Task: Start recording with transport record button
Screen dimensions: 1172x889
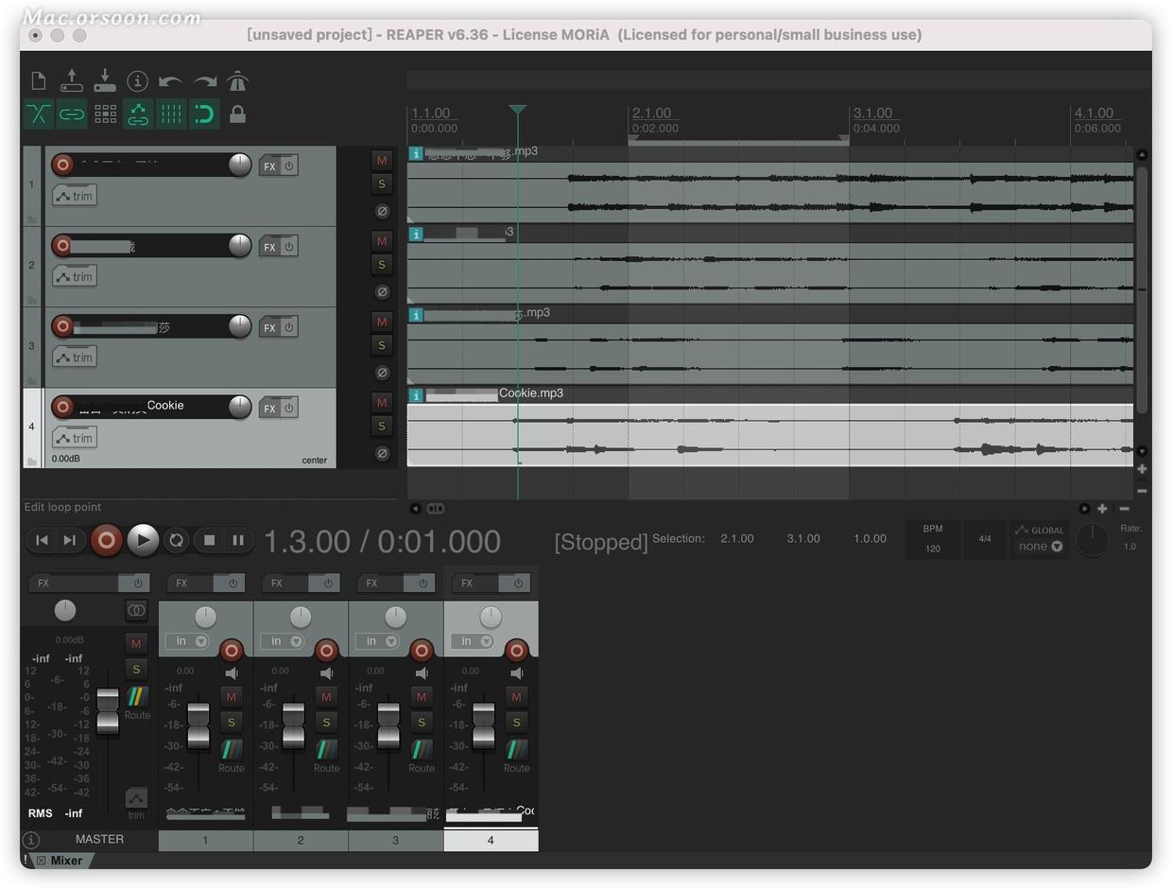Action: [x=107, y=540]
